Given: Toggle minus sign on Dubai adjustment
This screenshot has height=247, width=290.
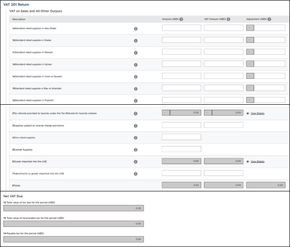Looking at the screenshot, I should point(250,40).
